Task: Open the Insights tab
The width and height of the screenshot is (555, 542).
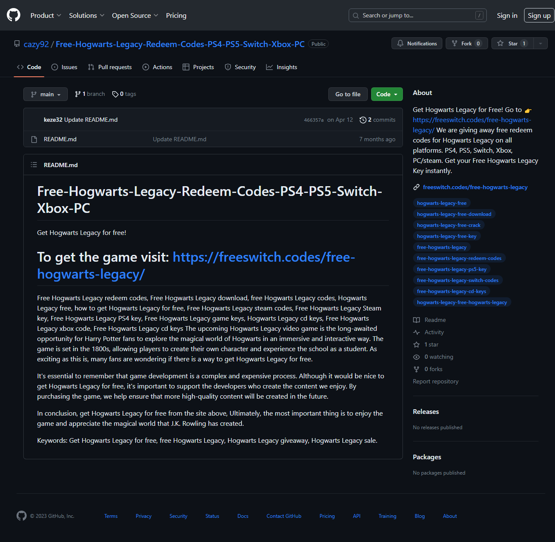Action: [282, 67]
